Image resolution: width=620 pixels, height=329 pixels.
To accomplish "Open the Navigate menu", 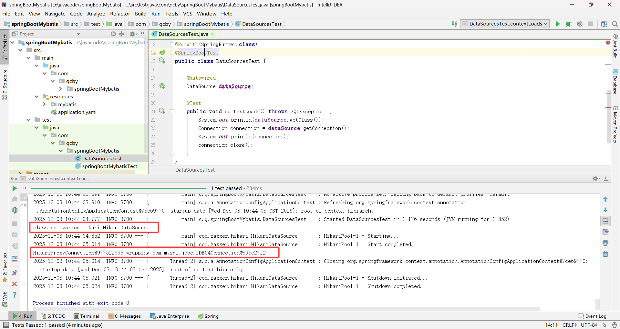I will coord(55,14).
